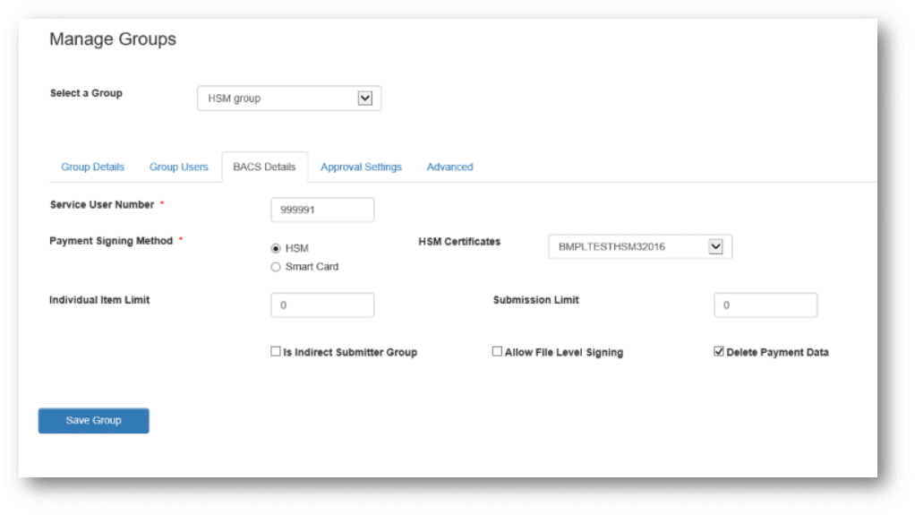Select the BACS Details tab
This screenshot has height=515, width=915.
pyautogui.click(x=264, y=167)
